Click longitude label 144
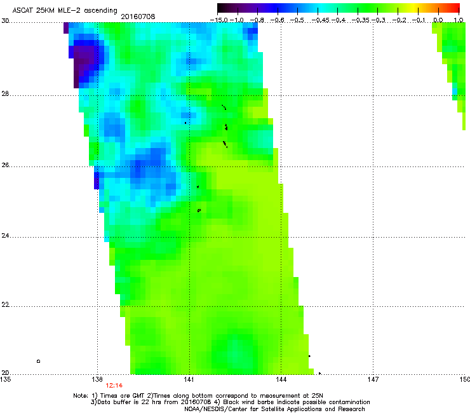Screen dimensions: 470x413 pyautogui.click(x=281, y=379)
